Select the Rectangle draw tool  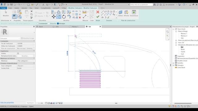(105, 12)
